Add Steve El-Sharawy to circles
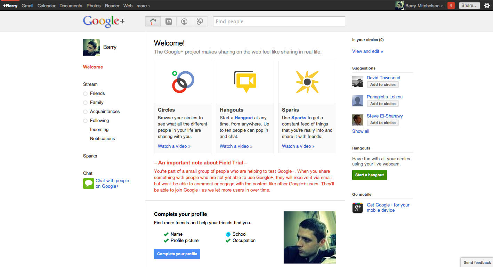493x267 pixels. click(x=383, y=123)
